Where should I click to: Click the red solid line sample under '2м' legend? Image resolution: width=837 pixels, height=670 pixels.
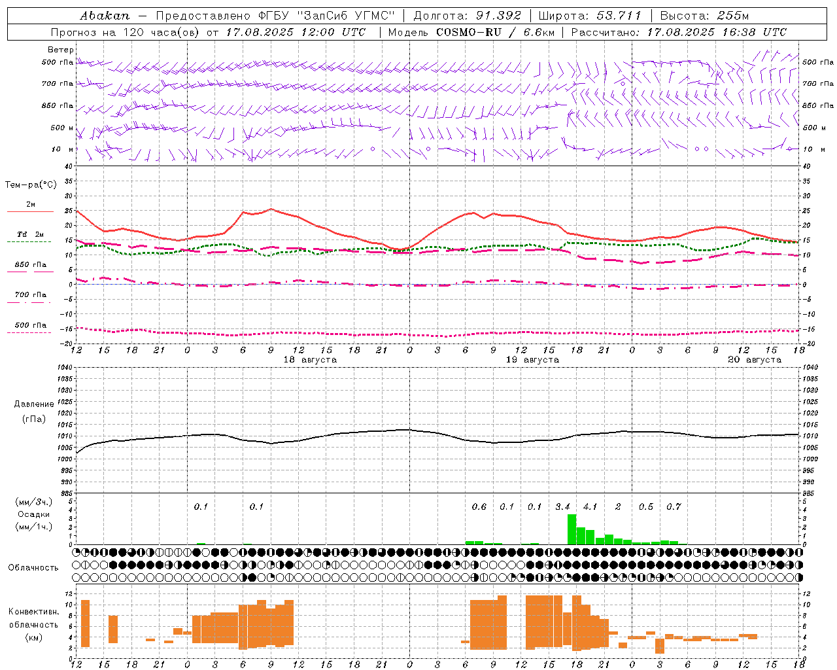[30, 212]
